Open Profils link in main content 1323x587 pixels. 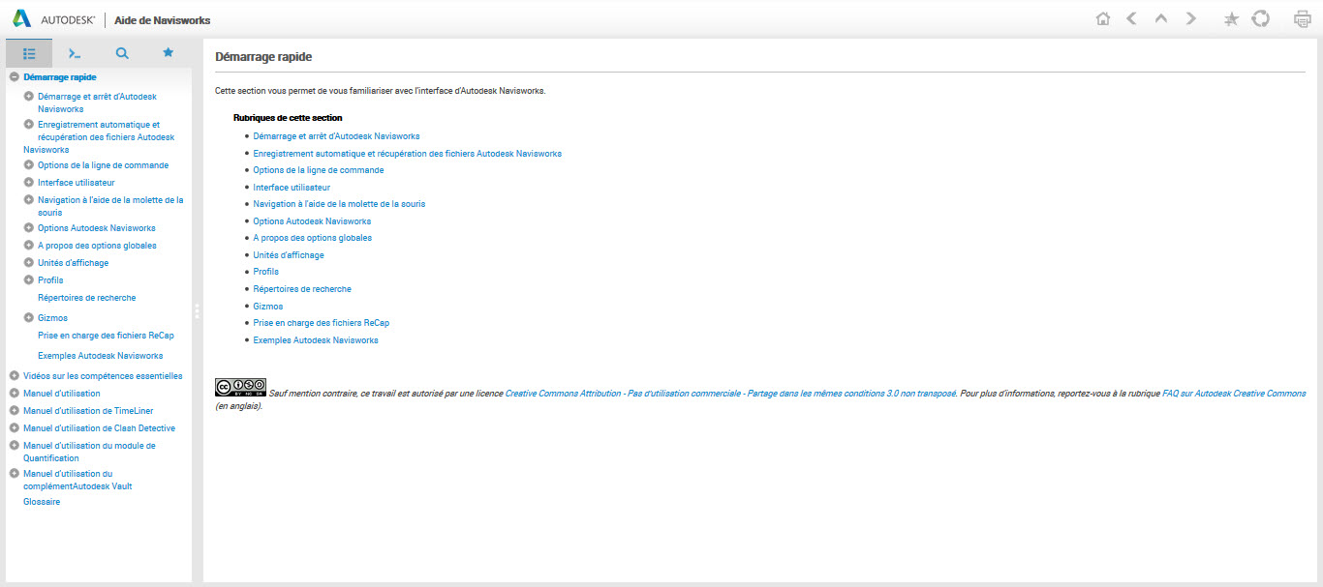coord(266,272)
